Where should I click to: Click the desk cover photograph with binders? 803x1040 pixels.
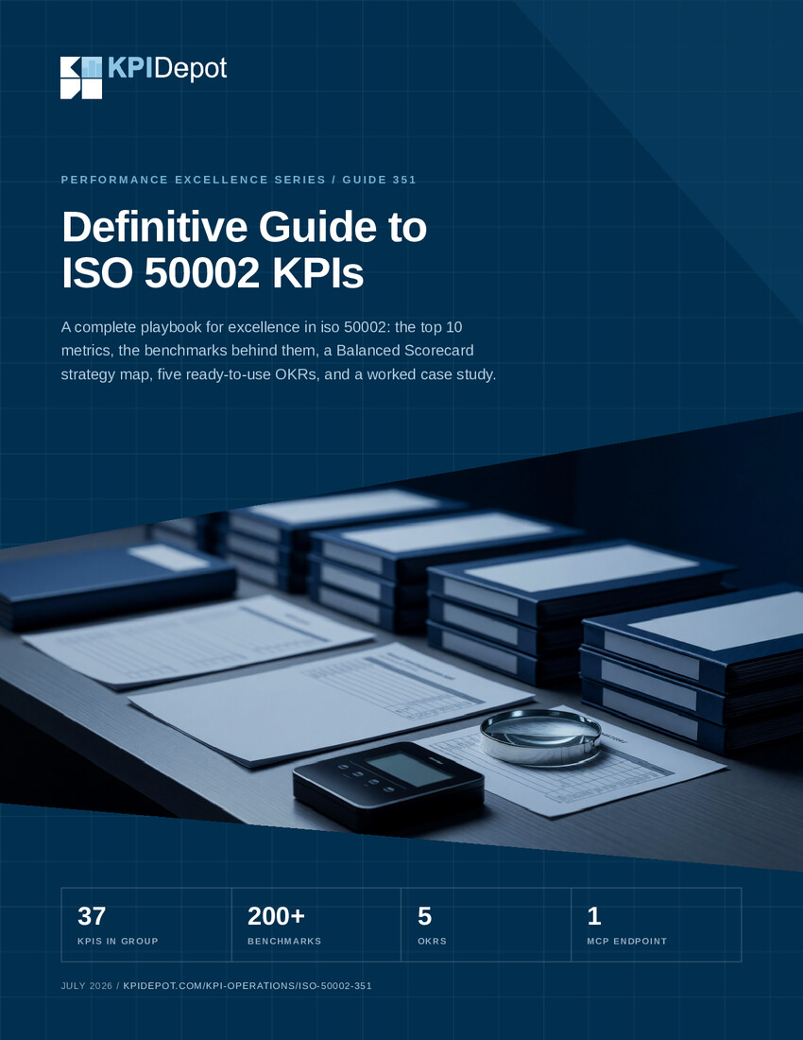401,643
